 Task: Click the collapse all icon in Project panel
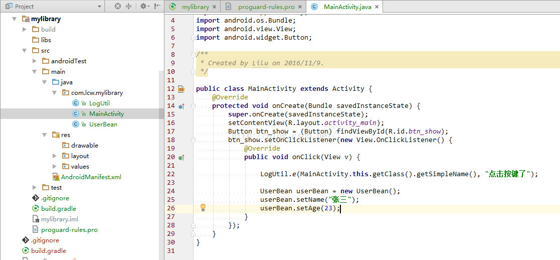[129, 7]
